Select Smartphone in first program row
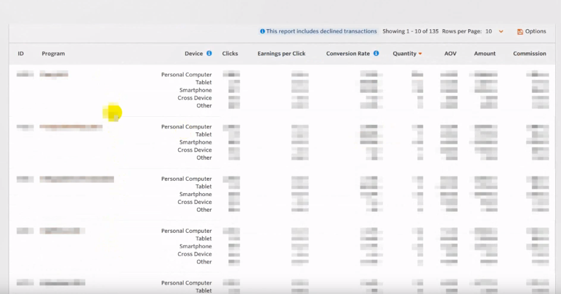This screenshot has width=561, height=294. coord(196,90)
